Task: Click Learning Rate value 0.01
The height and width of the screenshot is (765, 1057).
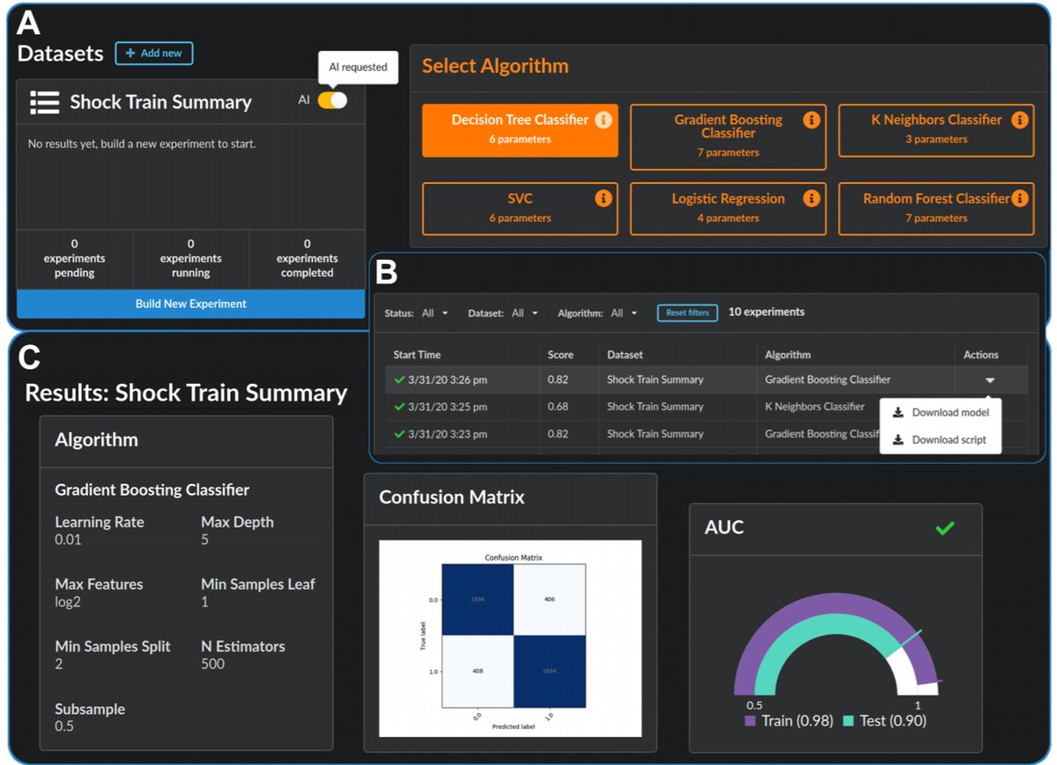Action: 68,539
